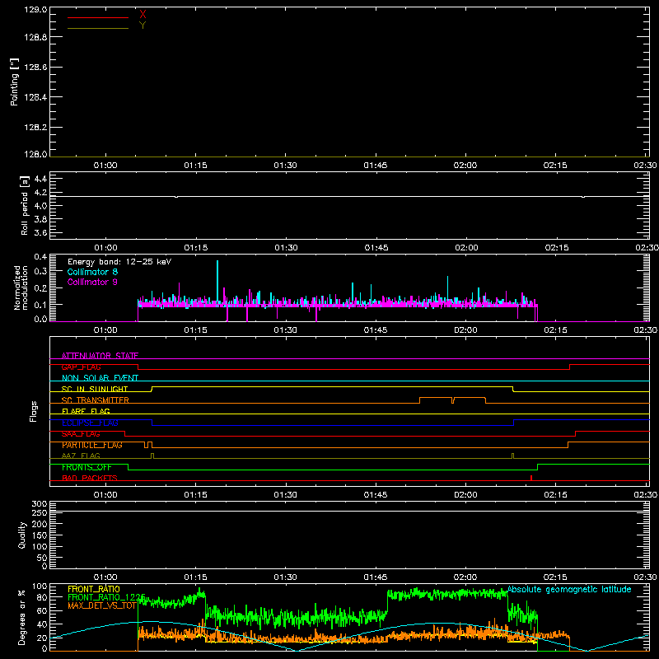Click the 'Quality' axis title
This screenshot has height=659, width=659.
(x=22, y=535)
